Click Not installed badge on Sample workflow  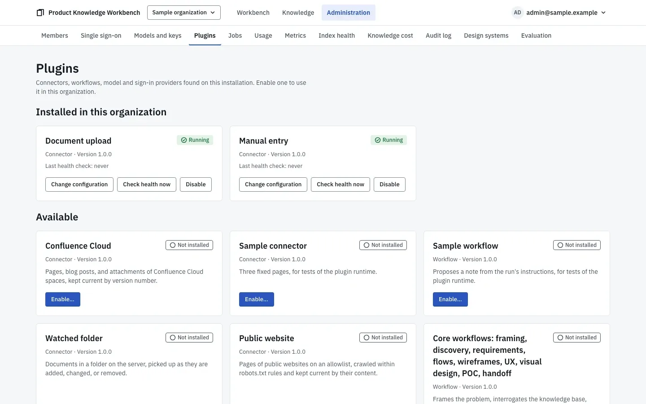(577, 245)
